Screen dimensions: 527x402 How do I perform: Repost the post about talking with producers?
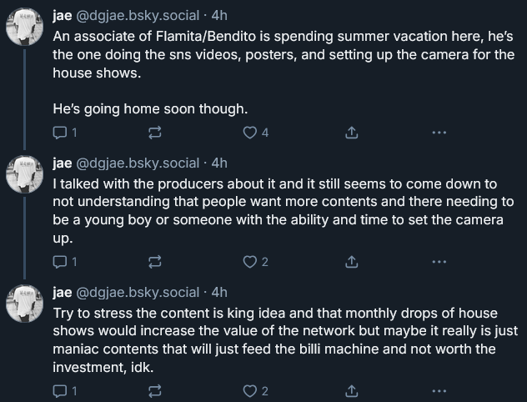point(154,262)
